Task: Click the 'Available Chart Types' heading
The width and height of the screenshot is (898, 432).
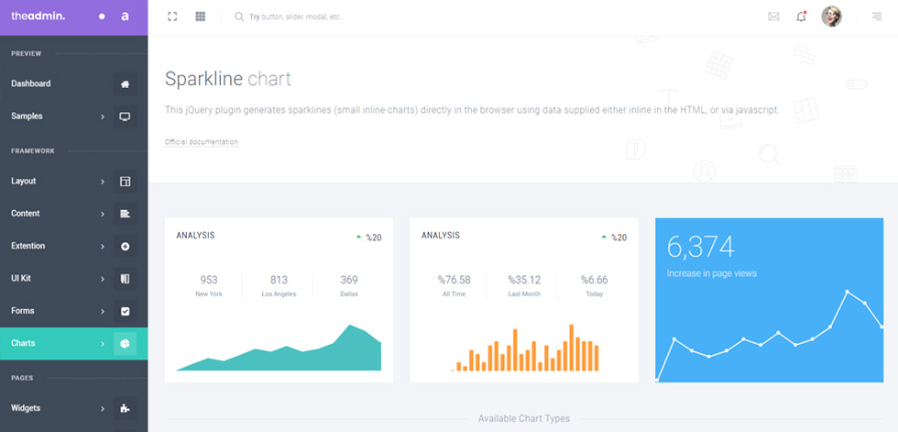Action: pos(524,419)
